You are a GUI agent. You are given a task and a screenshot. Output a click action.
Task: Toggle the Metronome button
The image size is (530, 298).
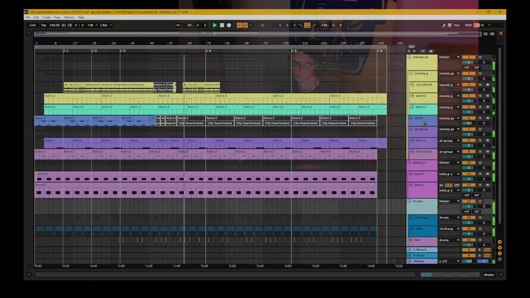click(90, 25)
